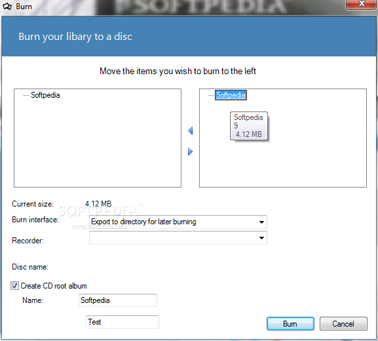Click the right-pointing move arrow
This screenshot has width=378, height=341.
click(x=190, y=151)
